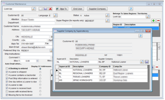Check 'A Booking is entered' checkbox
Screen dimensions: 165x100
click(7, 68)
